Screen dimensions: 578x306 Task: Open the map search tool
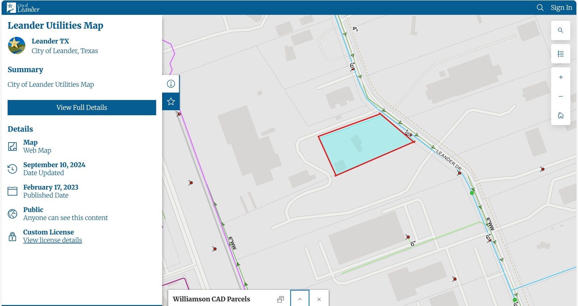click(x=561, y=31)
